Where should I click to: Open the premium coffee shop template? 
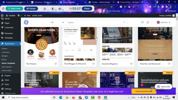coord(79,80)
